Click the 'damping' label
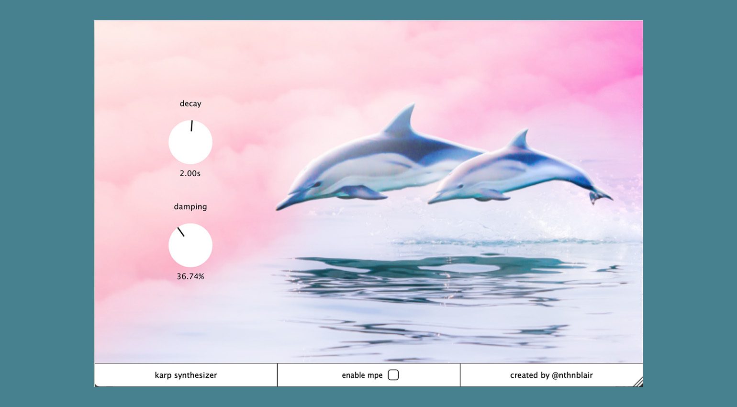 click(x=190, y=206)
